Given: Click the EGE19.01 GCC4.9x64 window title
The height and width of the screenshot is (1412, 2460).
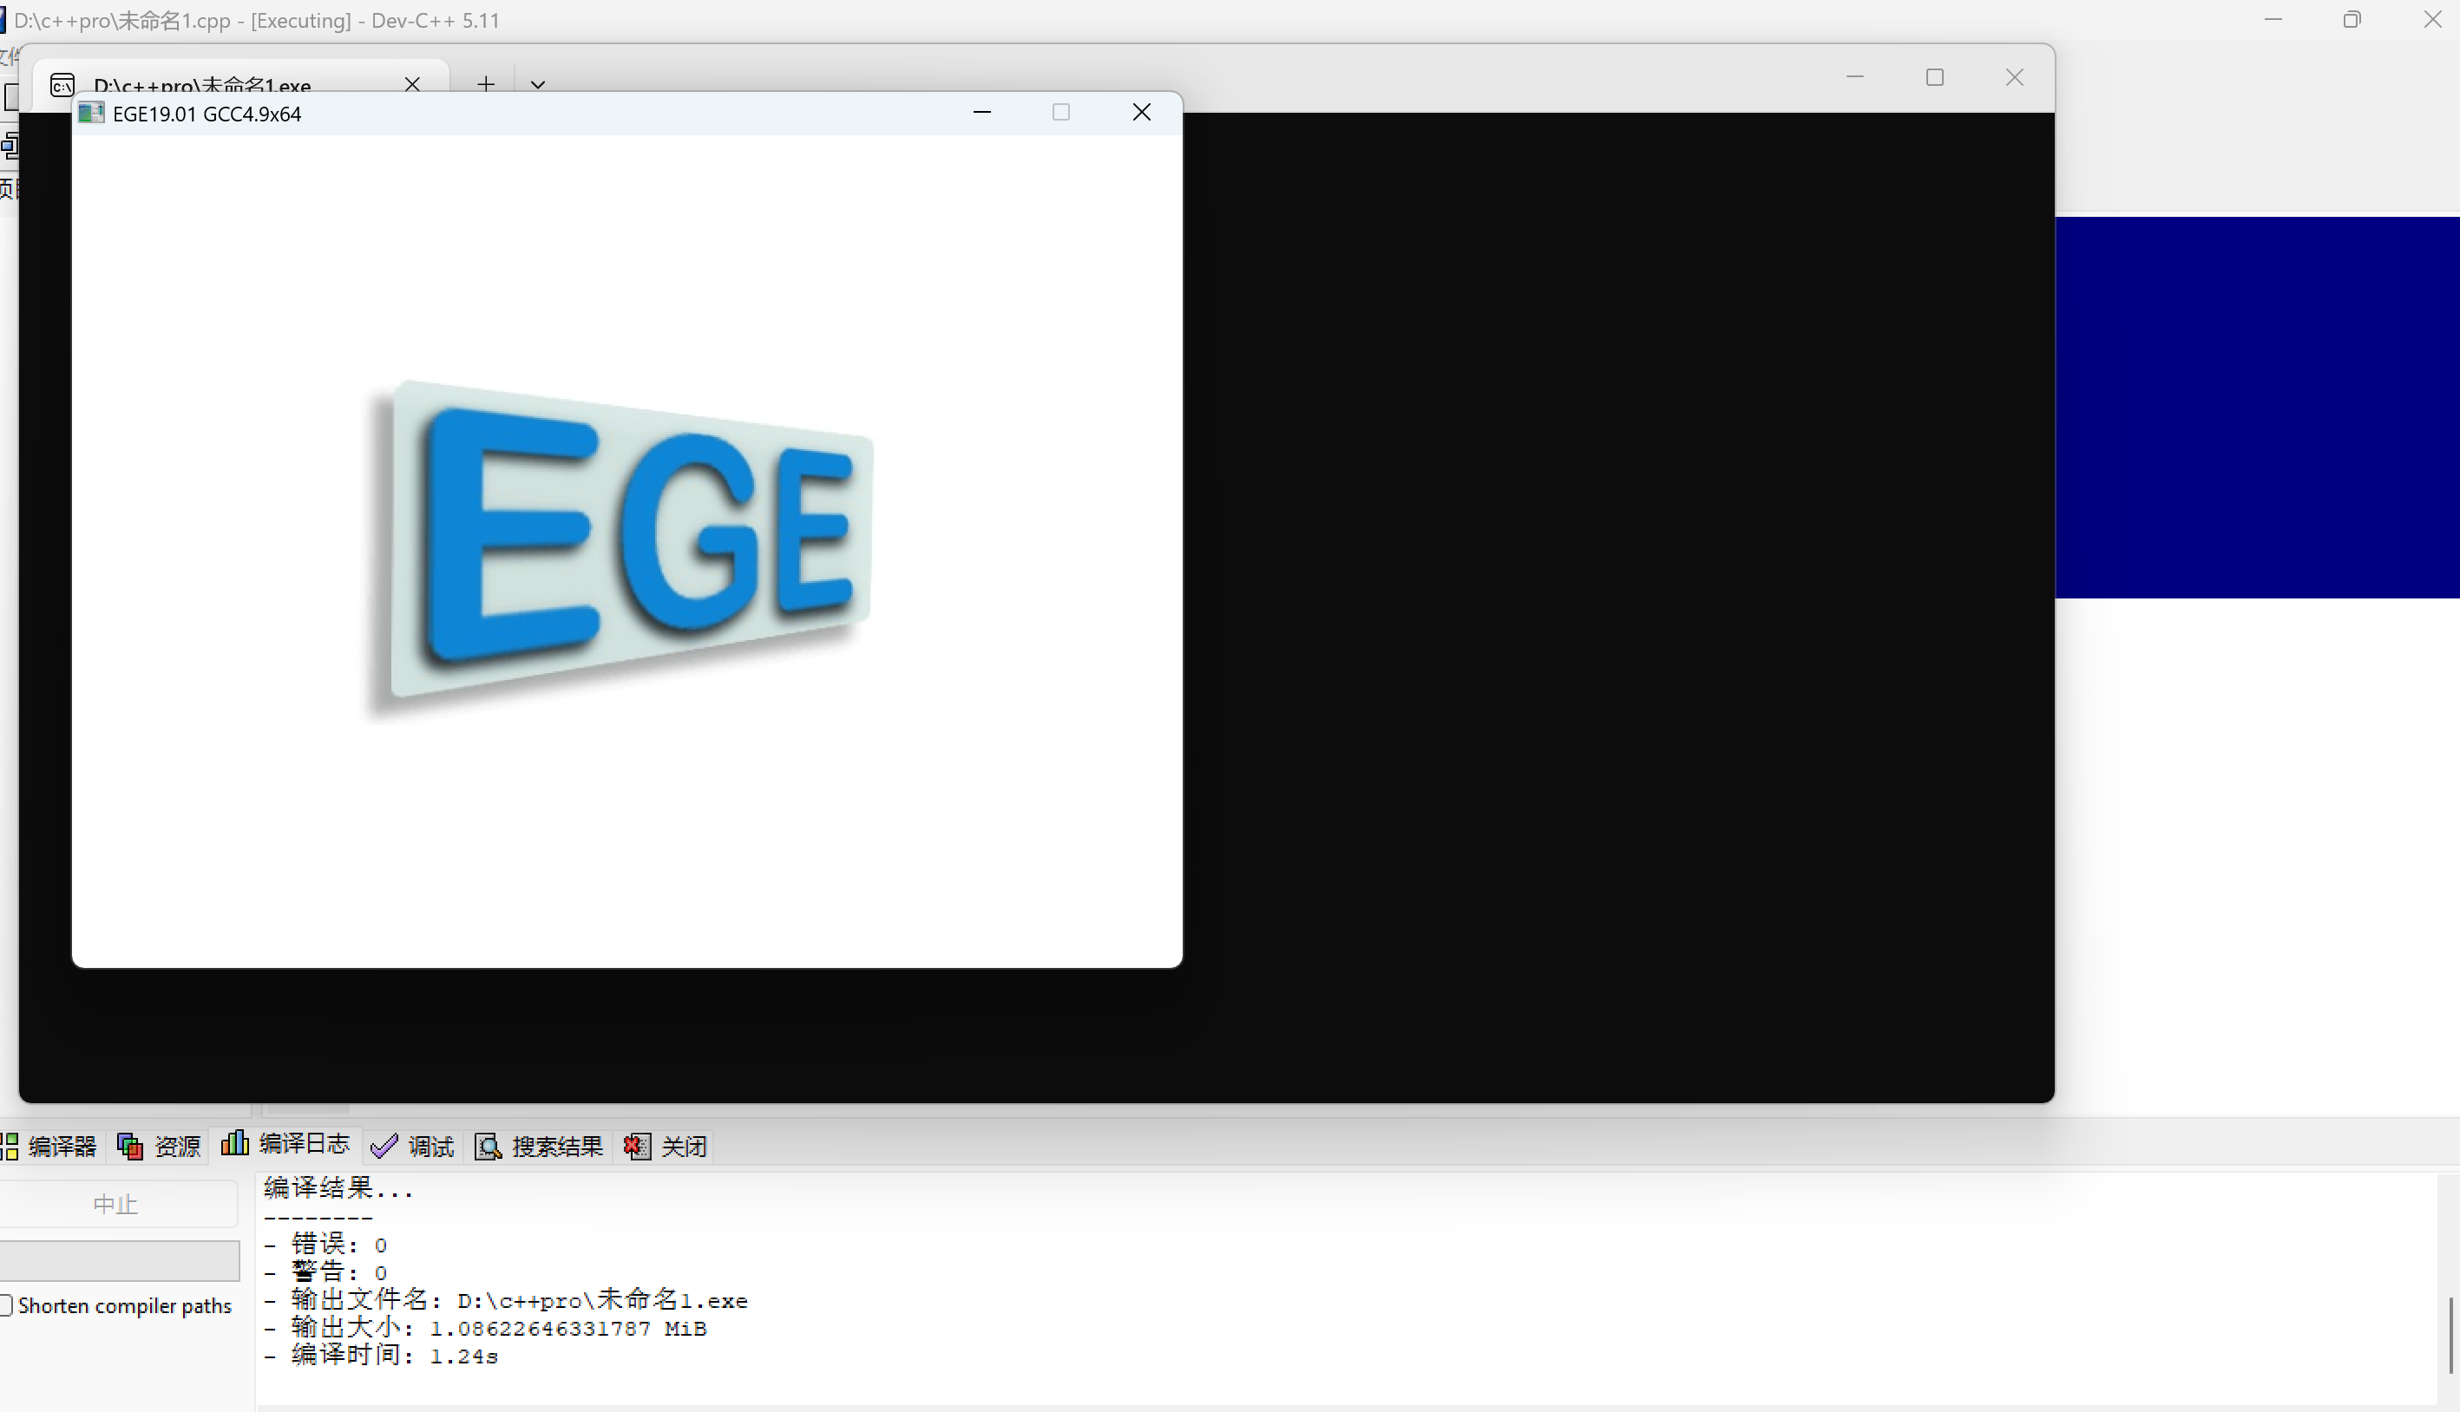Looking at the screenshot, I should tap(207, 114).
